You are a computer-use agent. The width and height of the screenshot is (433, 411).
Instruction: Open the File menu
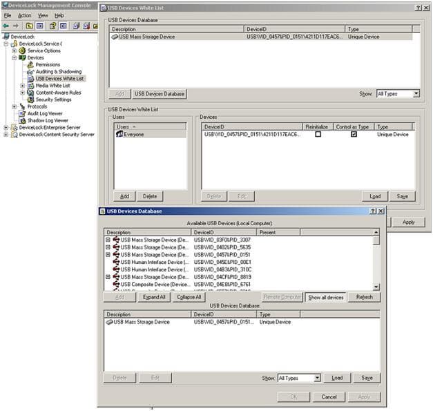[x=8, y=15]
